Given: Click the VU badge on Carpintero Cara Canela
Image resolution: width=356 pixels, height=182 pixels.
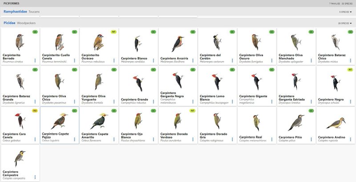Looking at the screenshot, I should point(35,111).
